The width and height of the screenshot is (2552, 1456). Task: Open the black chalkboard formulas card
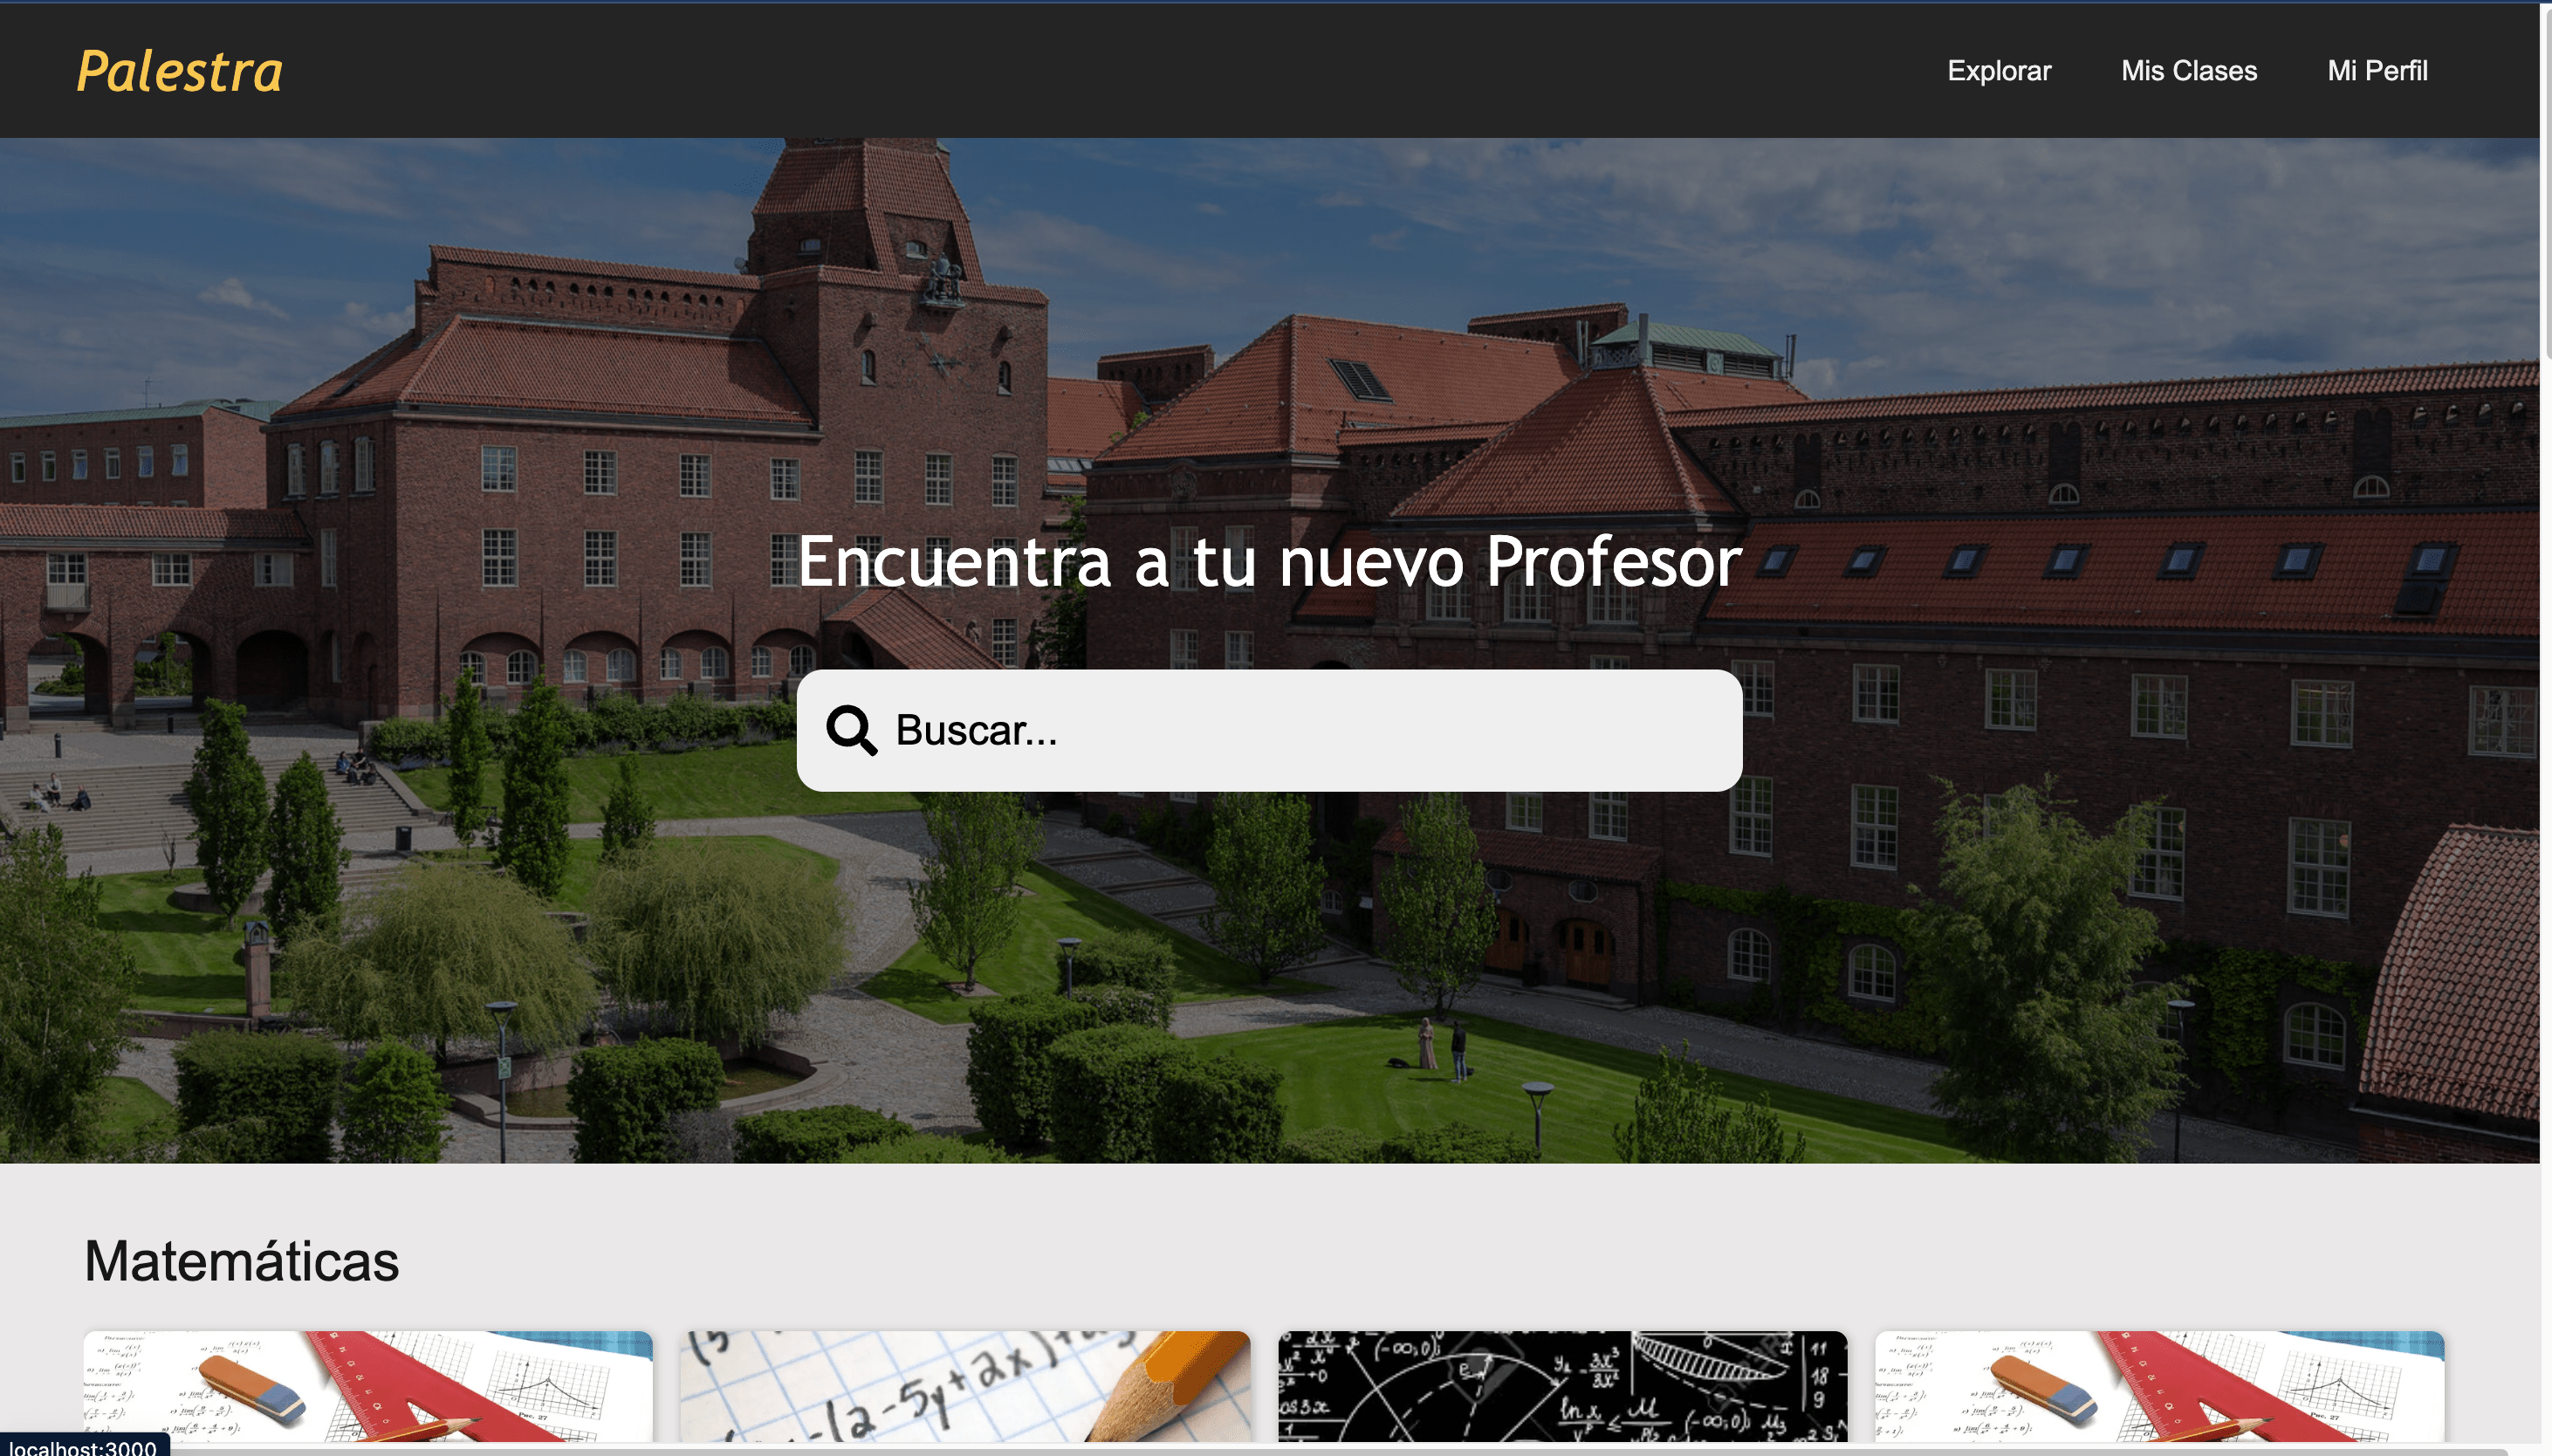pyautogui.click(x=1561, y=1386)
